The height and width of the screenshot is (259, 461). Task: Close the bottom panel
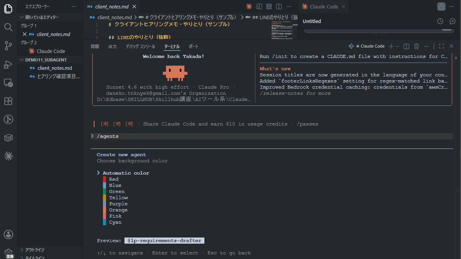(x=451, y=46)
